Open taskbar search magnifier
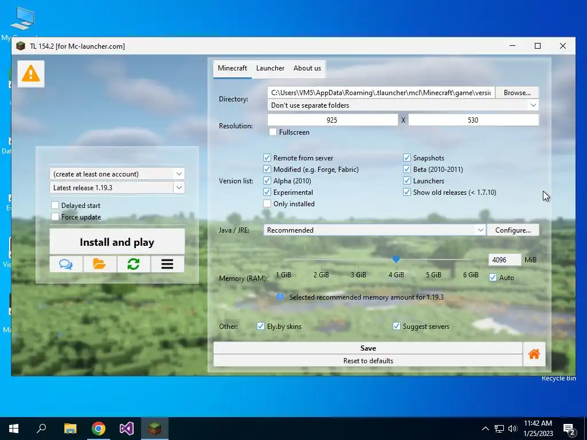The height and width of the screenshot is (440, 587). [x=41, y=429]
